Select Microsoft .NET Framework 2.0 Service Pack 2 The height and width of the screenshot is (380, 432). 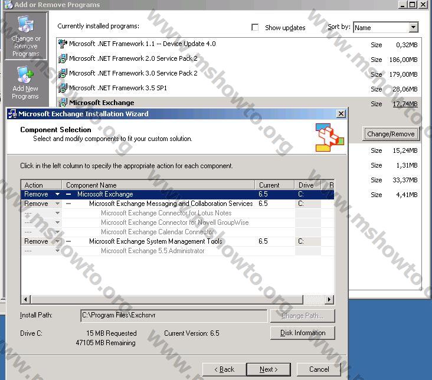133,58
